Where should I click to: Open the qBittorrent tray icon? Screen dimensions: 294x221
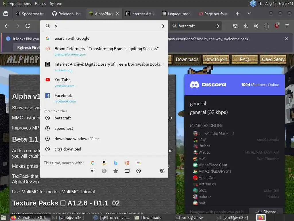tap(253, 3)
